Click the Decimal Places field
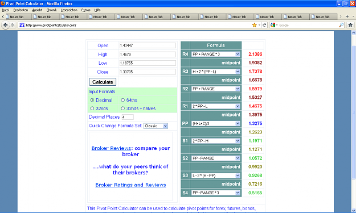This screenshot has width=356, height=213. (128, 117)
